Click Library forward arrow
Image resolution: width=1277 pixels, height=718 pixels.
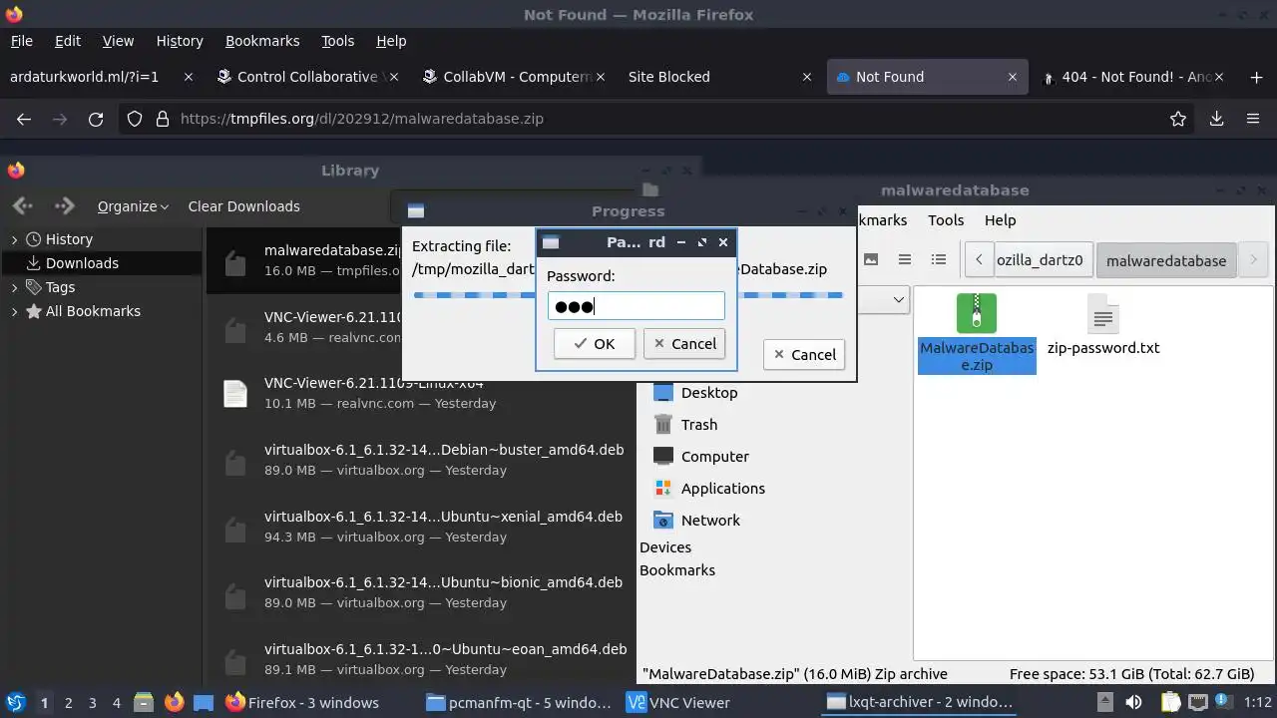65,205
